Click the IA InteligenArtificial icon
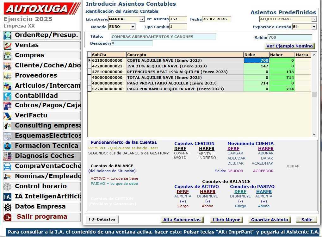Image resolution: width=322 pixels, height=237 pixels. [7, 197]
